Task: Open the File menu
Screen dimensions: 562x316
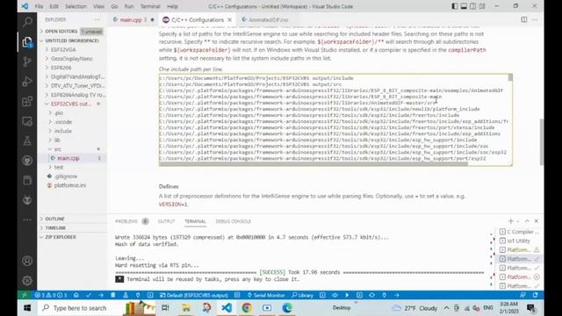Action: click(39, 6)
